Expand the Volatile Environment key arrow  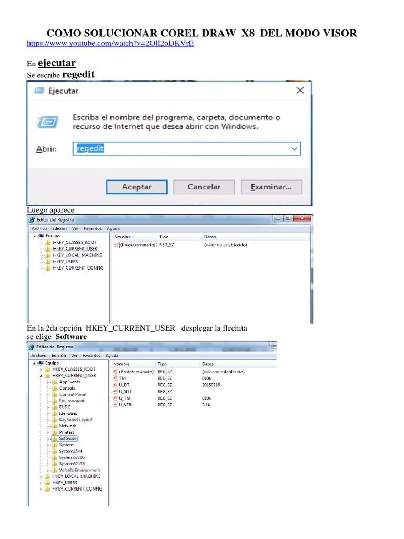click(x=48, y=470)
